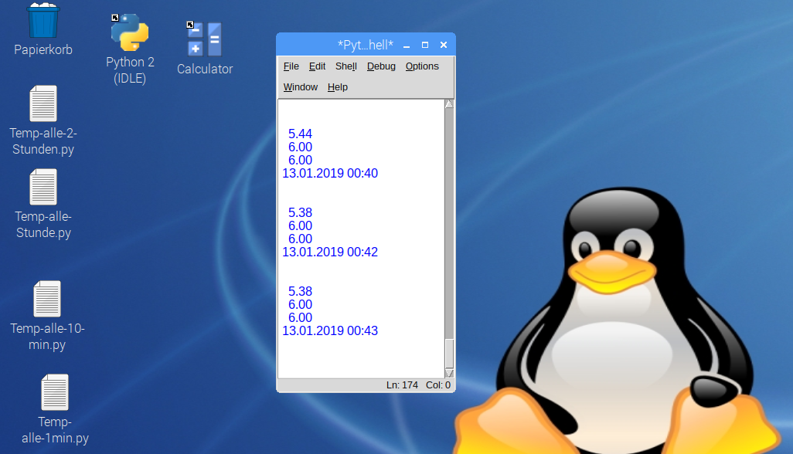Click the 13.01.2019 00:43 output line
This screenshot has width=793, height=454.
tap(330, 331)
